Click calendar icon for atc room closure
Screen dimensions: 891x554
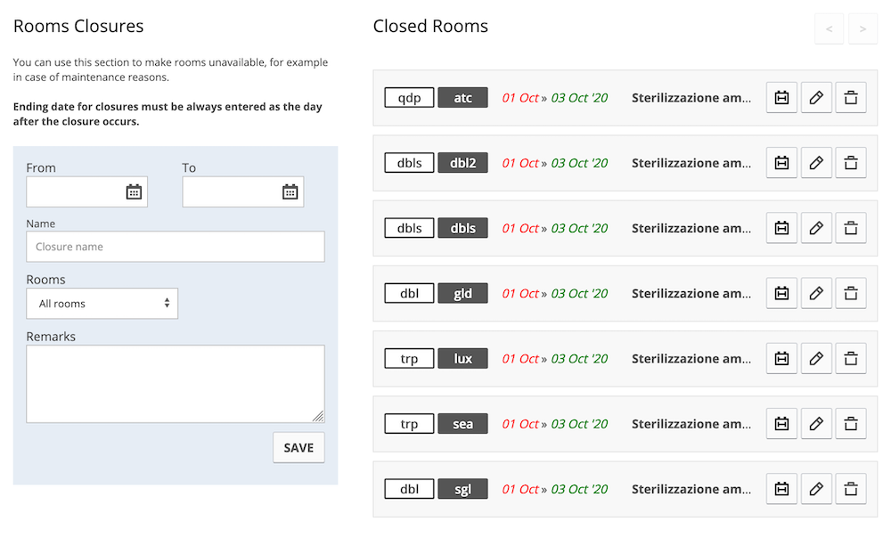[x=781, y=98]
